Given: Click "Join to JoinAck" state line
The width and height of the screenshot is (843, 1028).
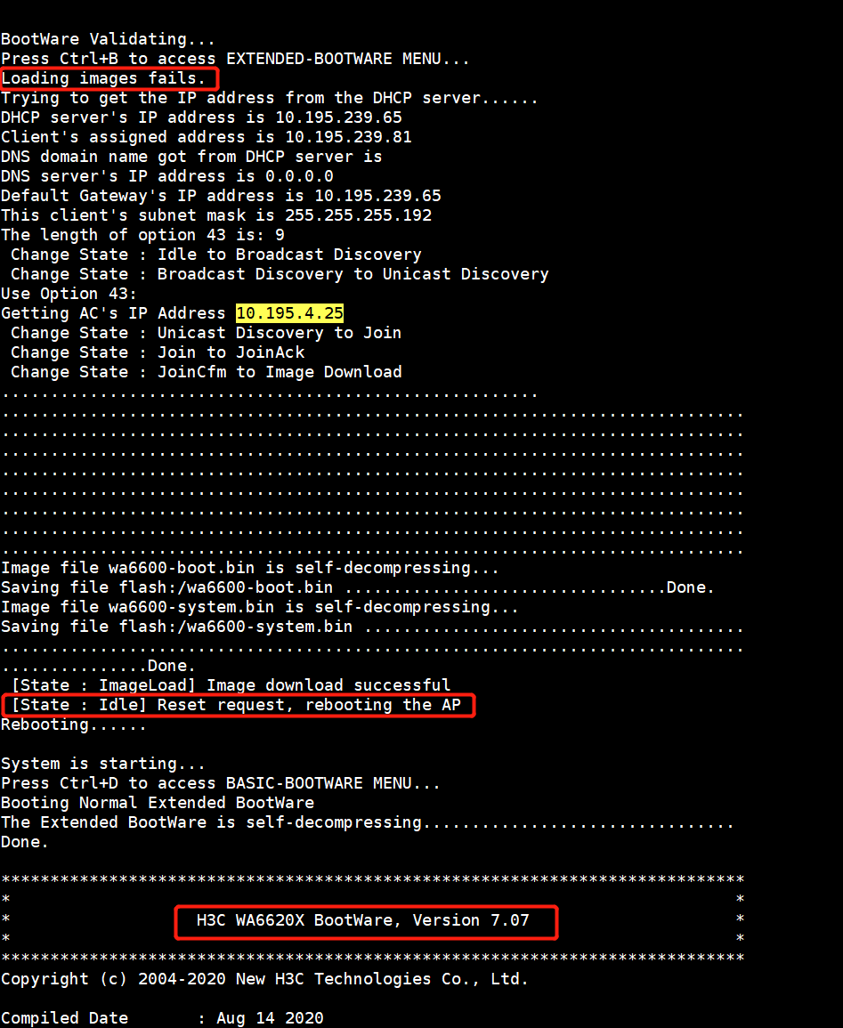Looking at the screenshot, I should point(158,352).
